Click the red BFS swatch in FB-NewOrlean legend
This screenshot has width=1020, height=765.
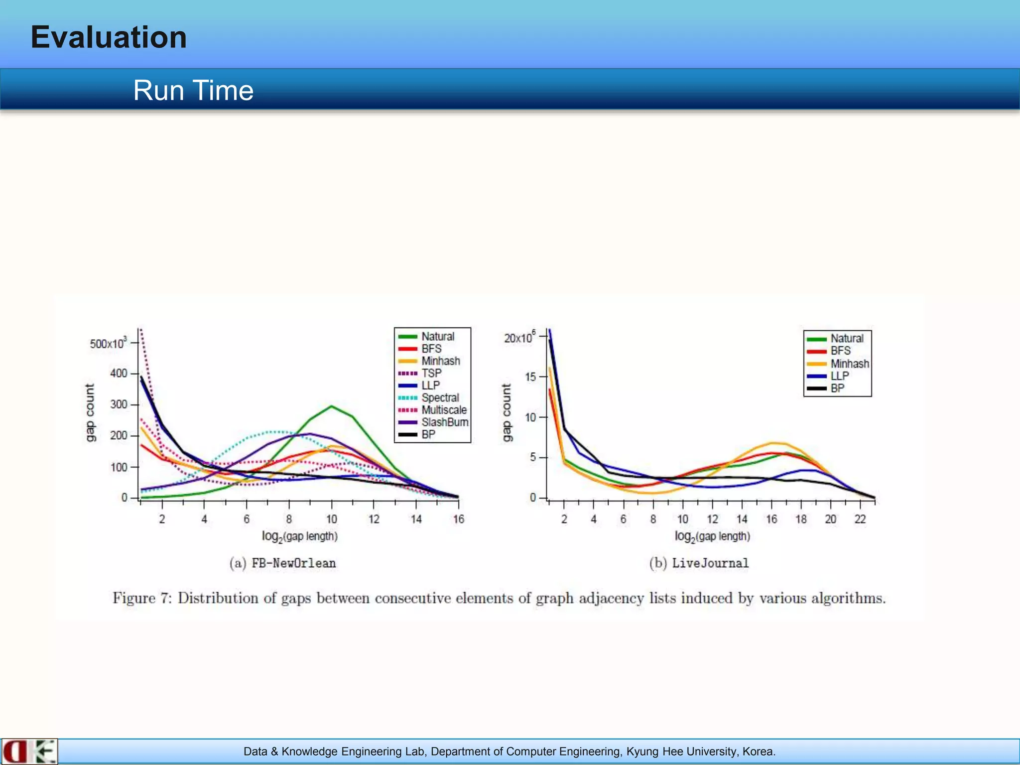click(407, 349)
